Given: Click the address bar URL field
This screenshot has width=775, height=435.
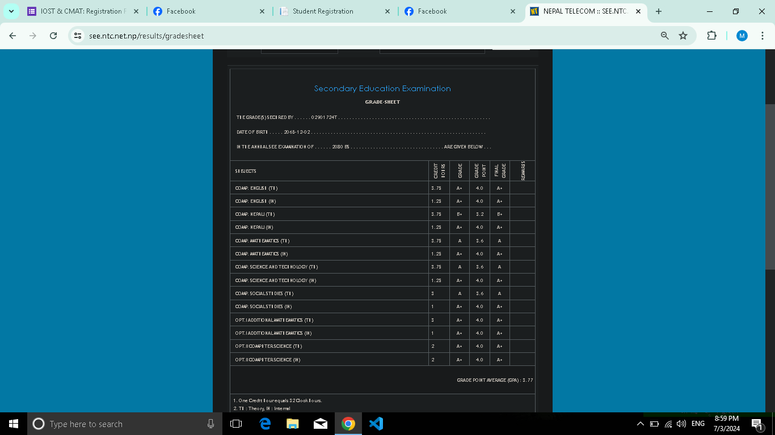Looking at the screenshot, I should pyautogui.click(x=340, y=36).
